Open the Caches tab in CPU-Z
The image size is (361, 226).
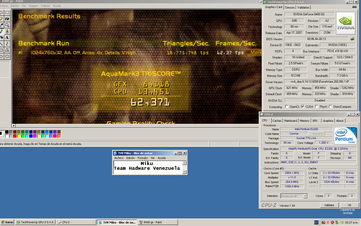(x=277, y=121)
